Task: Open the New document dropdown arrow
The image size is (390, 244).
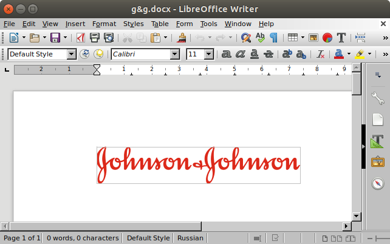Action: tap(24, 38)
